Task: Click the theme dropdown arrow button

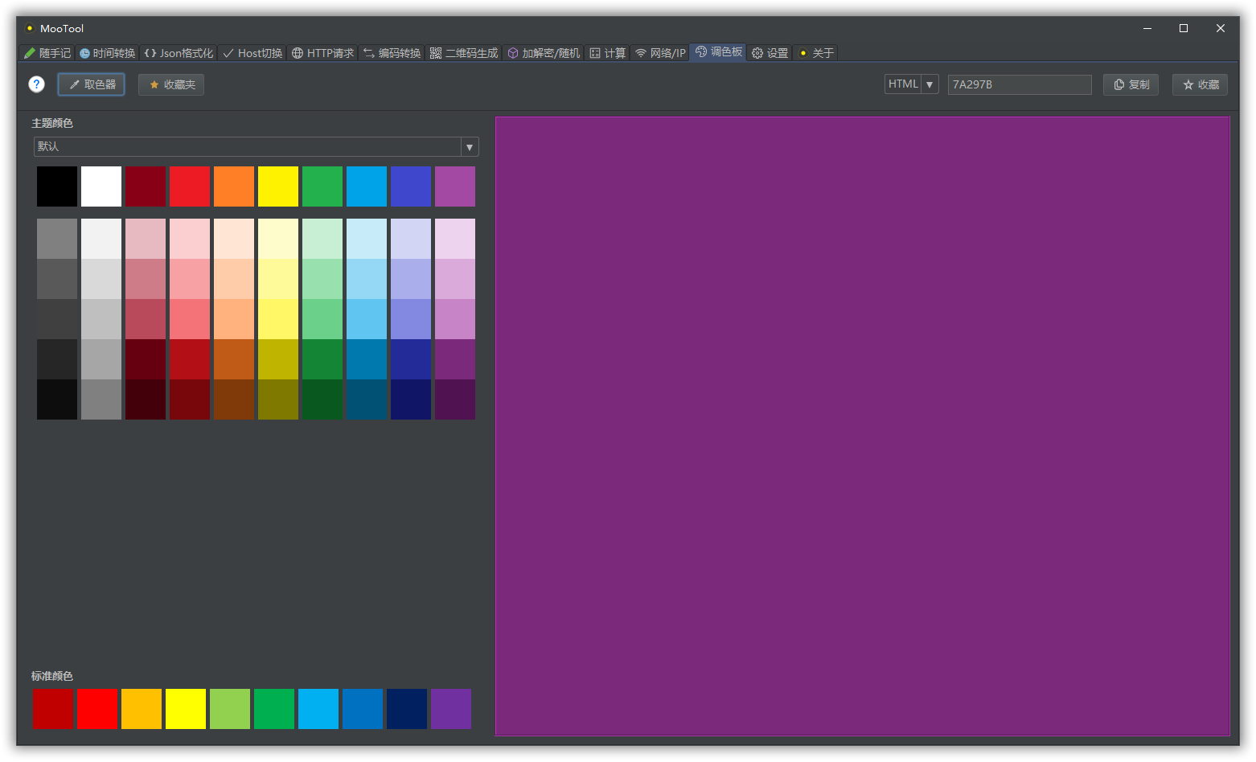Action: (470, 146)
